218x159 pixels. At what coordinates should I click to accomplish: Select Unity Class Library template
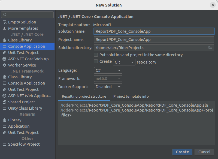[25, 108]
